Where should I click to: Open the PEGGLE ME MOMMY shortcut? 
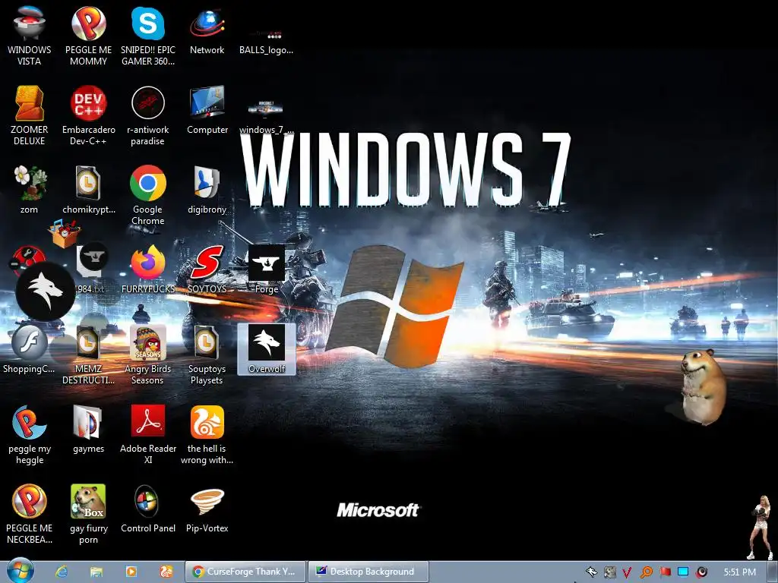88,36
